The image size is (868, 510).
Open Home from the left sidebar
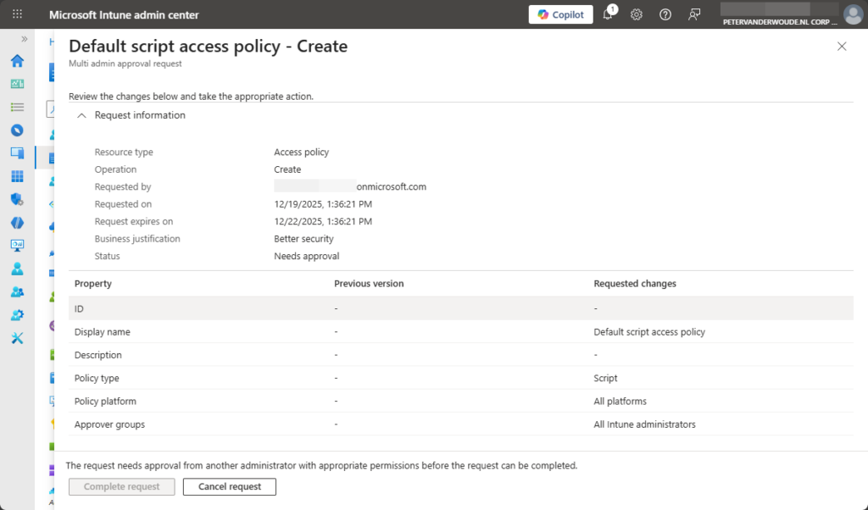pos(17,61)
